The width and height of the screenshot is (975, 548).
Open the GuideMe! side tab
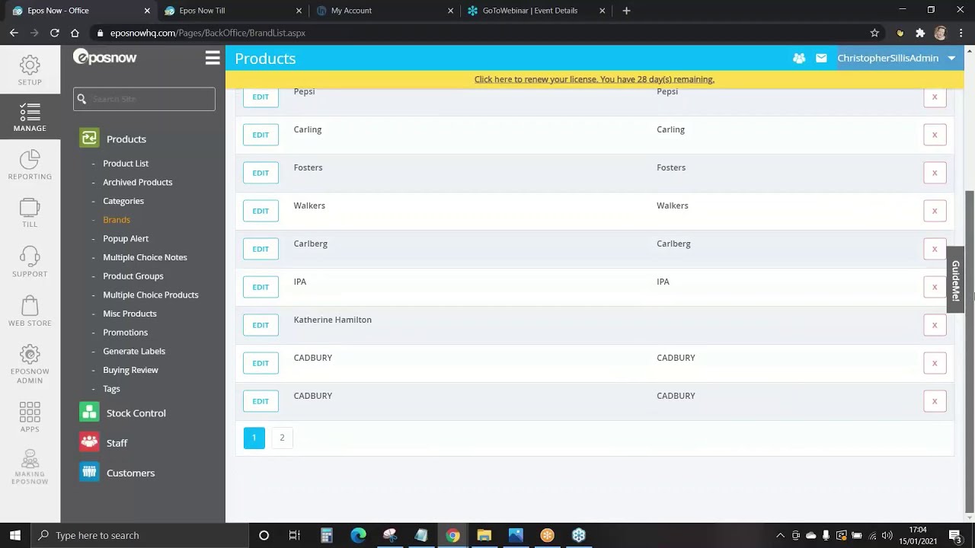(955, 280)
